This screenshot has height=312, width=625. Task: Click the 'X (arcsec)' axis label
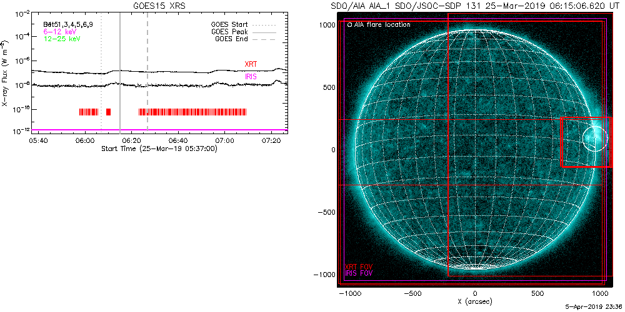[476, 301]
